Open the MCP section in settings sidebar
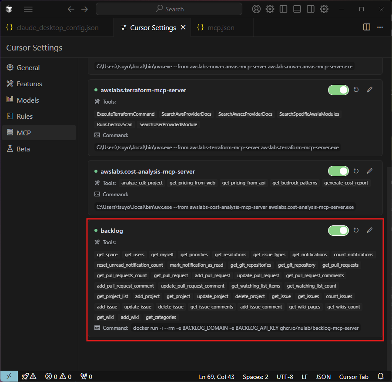This screenshot has width=392, height=382. pyautogui.click(x=25, y=132)
